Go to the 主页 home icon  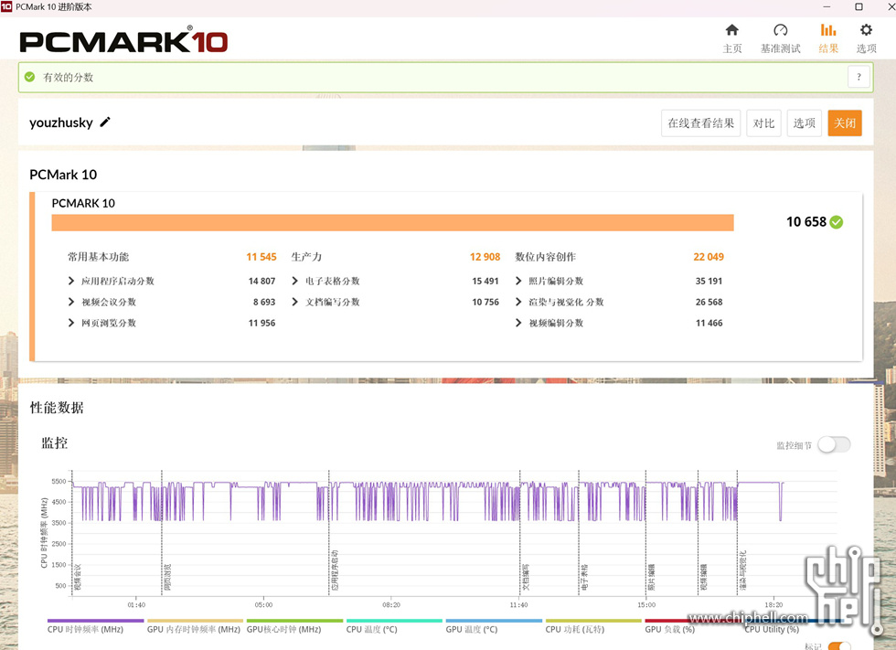tap(732, 30)
